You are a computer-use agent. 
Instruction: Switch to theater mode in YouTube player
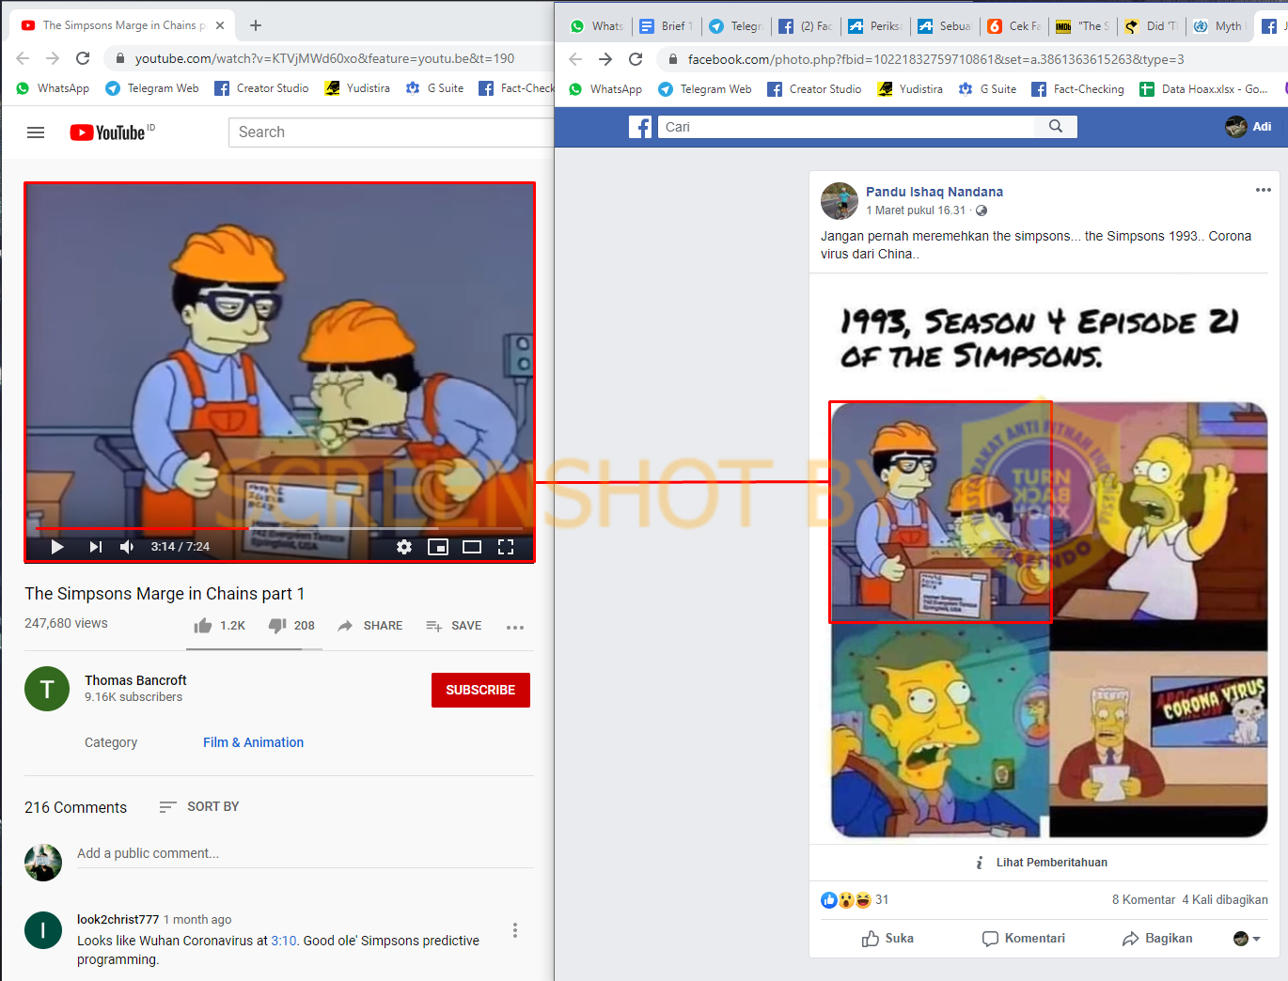(x=472, y=547)
